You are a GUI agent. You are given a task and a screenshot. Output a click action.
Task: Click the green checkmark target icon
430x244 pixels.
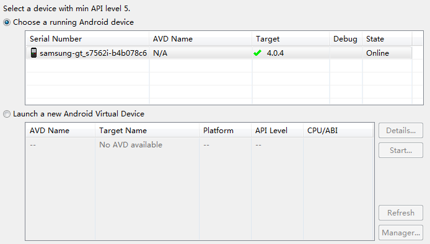(x=257, y=53)
